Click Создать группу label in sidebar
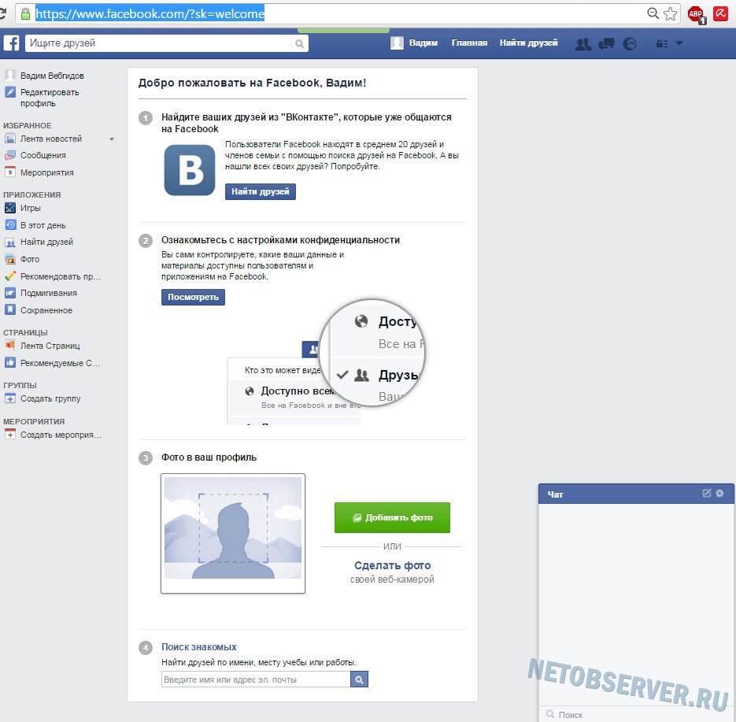The height and width of the screenshot is (722, 736). click(x=50, y=398)
